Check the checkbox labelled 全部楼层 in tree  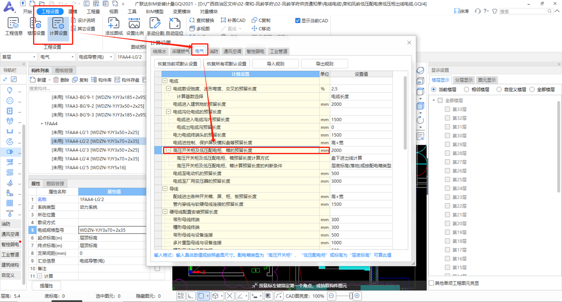(x=440, y=100)
